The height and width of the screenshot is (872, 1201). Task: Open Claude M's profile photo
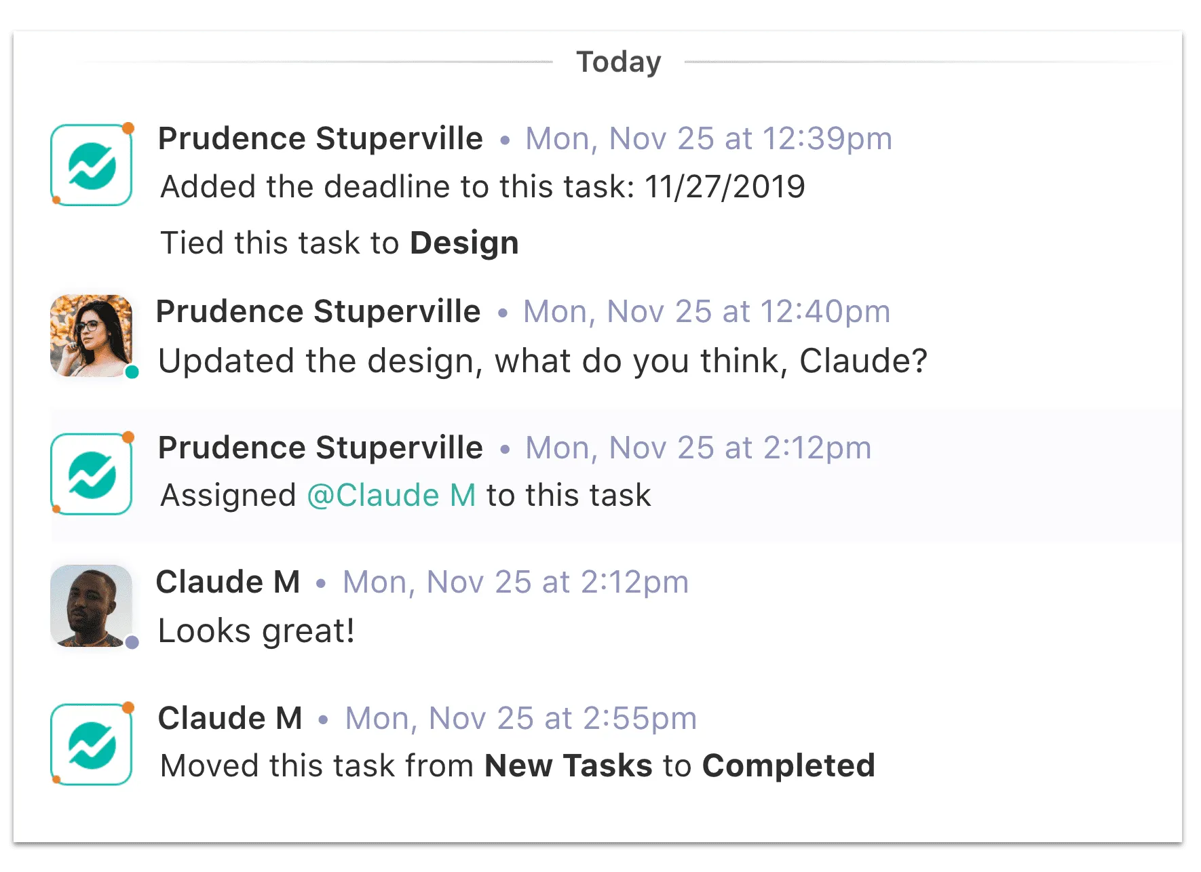91,605
